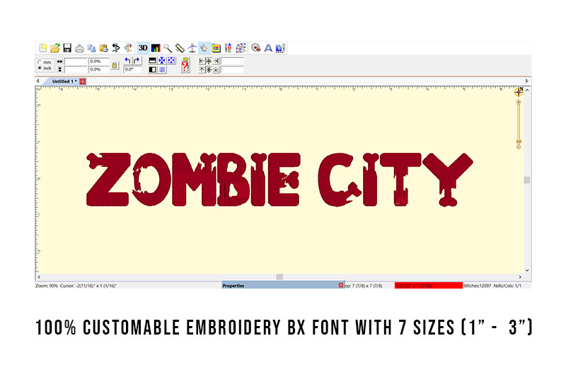Open the needle ABC lettering tool
Viewport: 566px width, 377px height.
[228, 48]
